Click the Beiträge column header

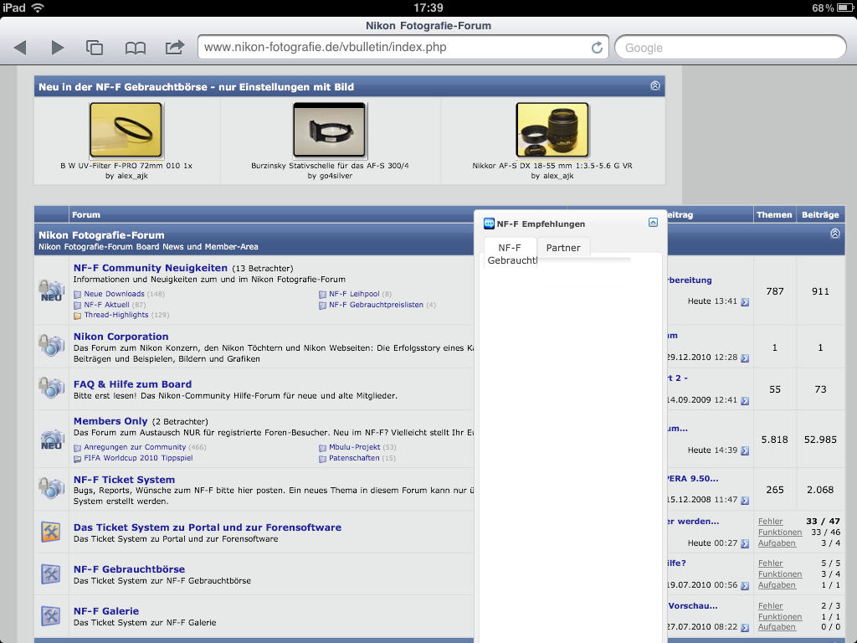[820, 215]
